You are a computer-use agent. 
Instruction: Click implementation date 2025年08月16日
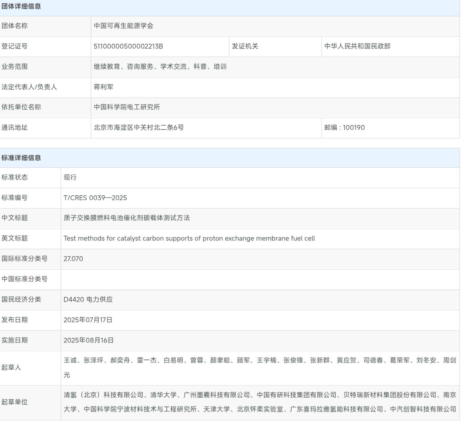point(89,340)
